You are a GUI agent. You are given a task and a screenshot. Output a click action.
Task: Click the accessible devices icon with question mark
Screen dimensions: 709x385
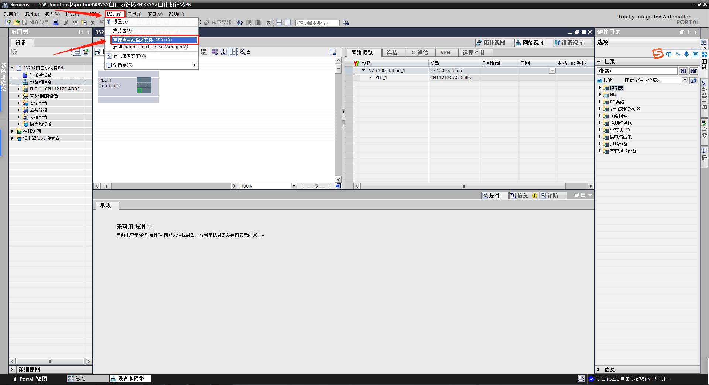(240, 23)
